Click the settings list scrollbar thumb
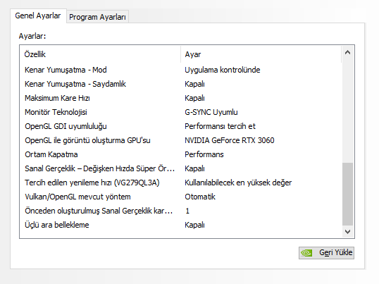The width and height of the screenshot is (379, 284). (x=347, y=194)
